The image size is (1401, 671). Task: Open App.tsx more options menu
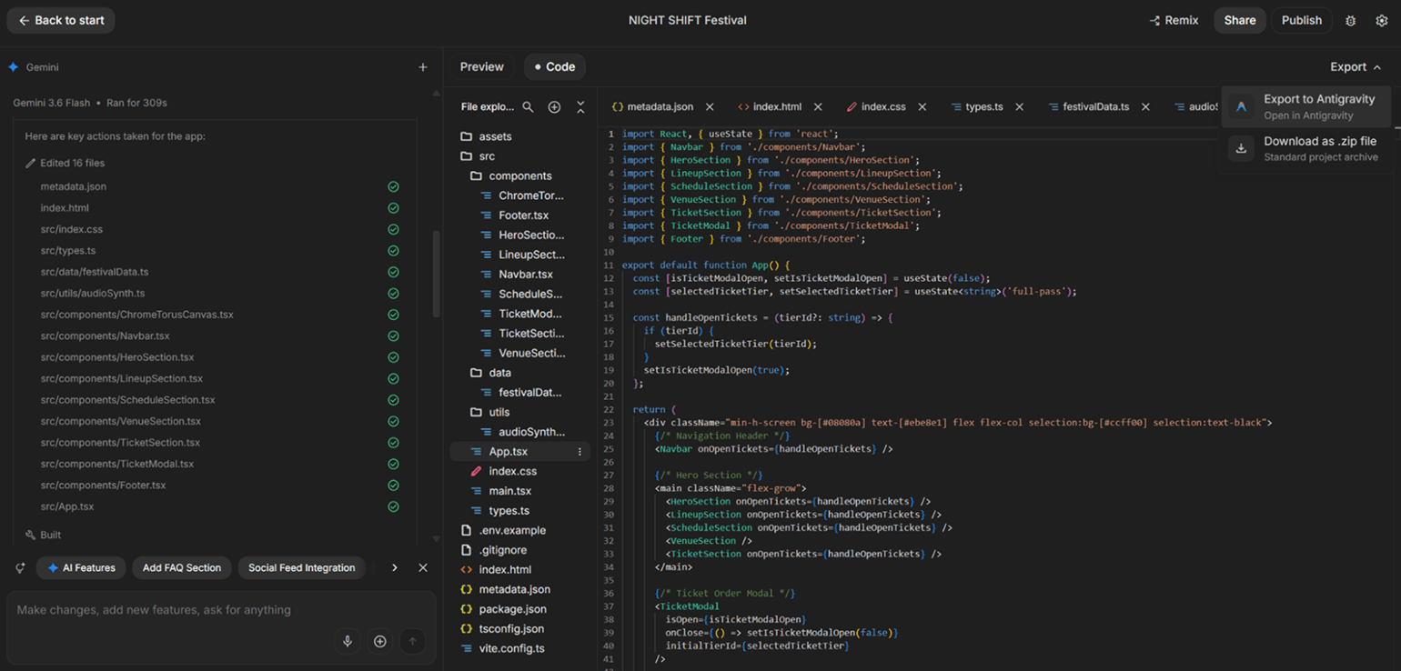click(580, 452)
